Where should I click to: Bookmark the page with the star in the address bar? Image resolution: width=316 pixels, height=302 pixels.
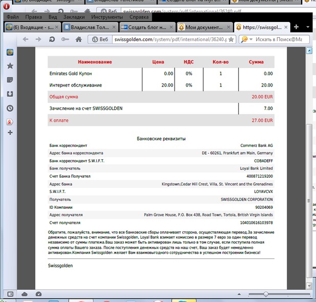[231, 39]
